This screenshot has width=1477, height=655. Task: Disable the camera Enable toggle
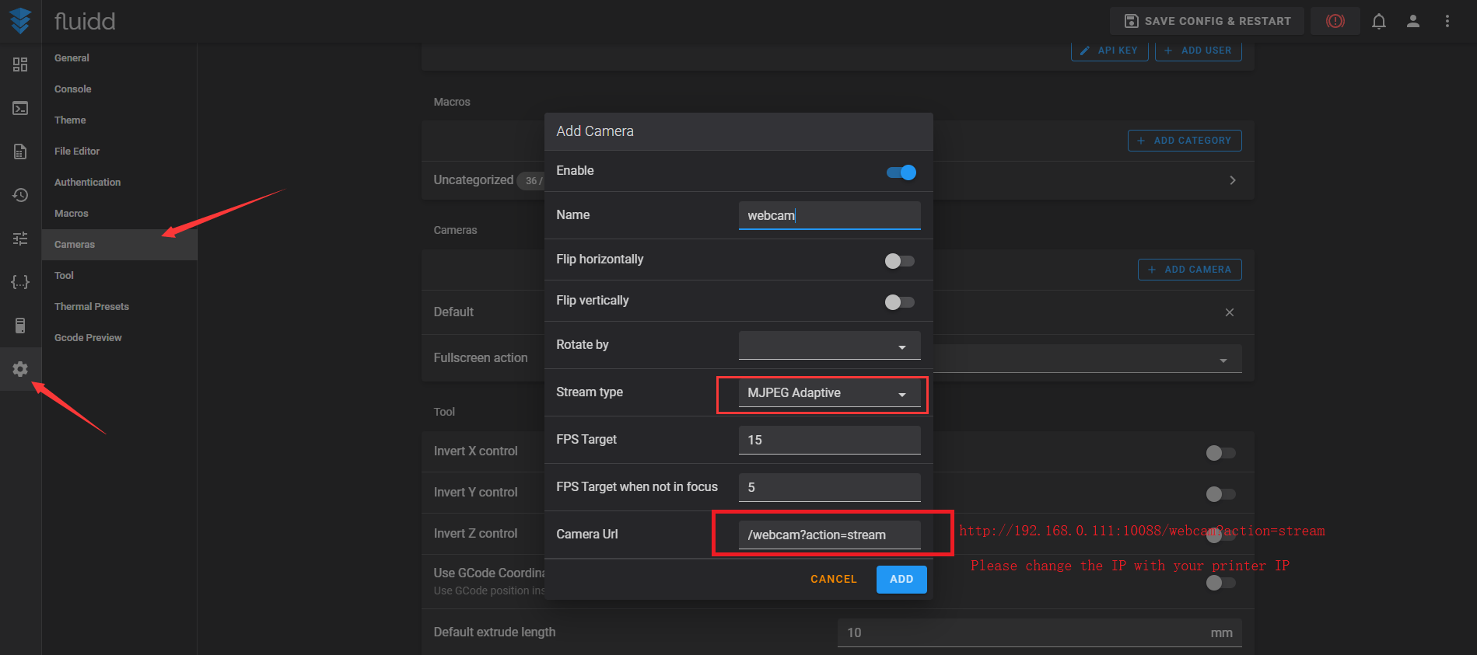tap(901, 172)
